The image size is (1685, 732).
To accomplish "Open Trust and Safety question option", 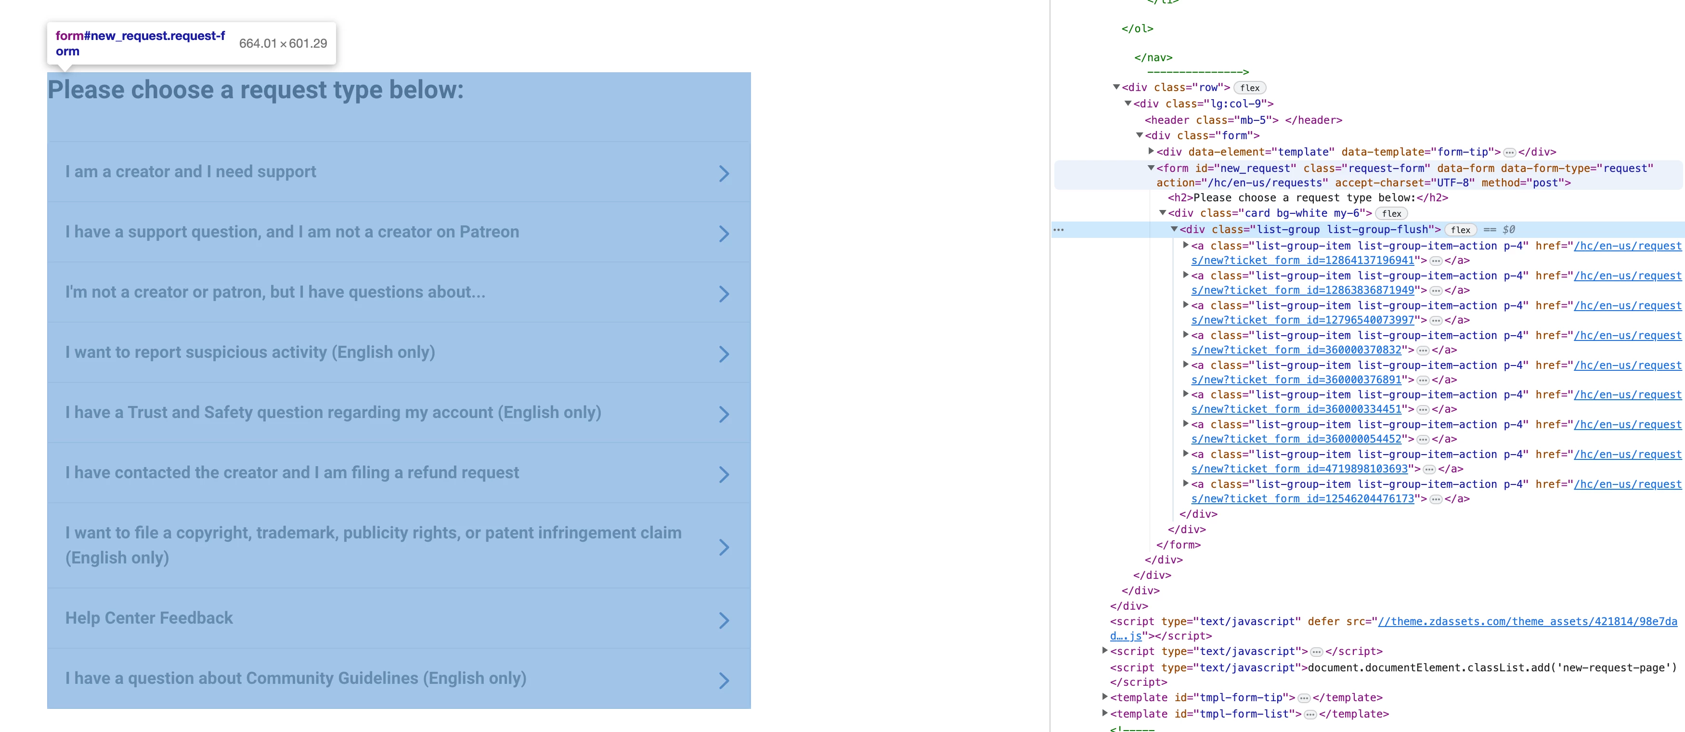I will (332, 413).
